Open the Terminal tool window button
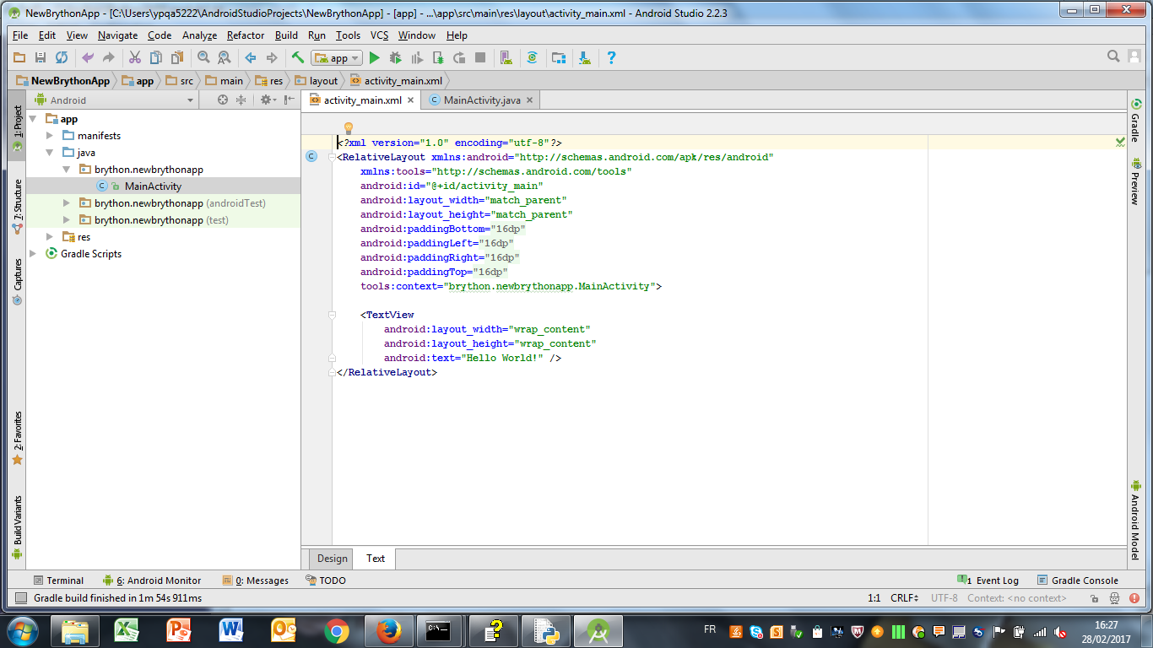 click(x=58, y=580)
